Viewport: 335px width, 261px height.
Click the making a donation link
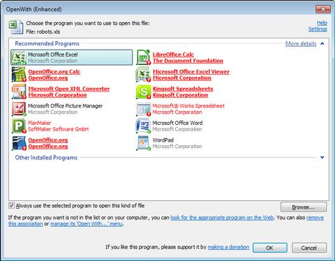click(228, 247)
